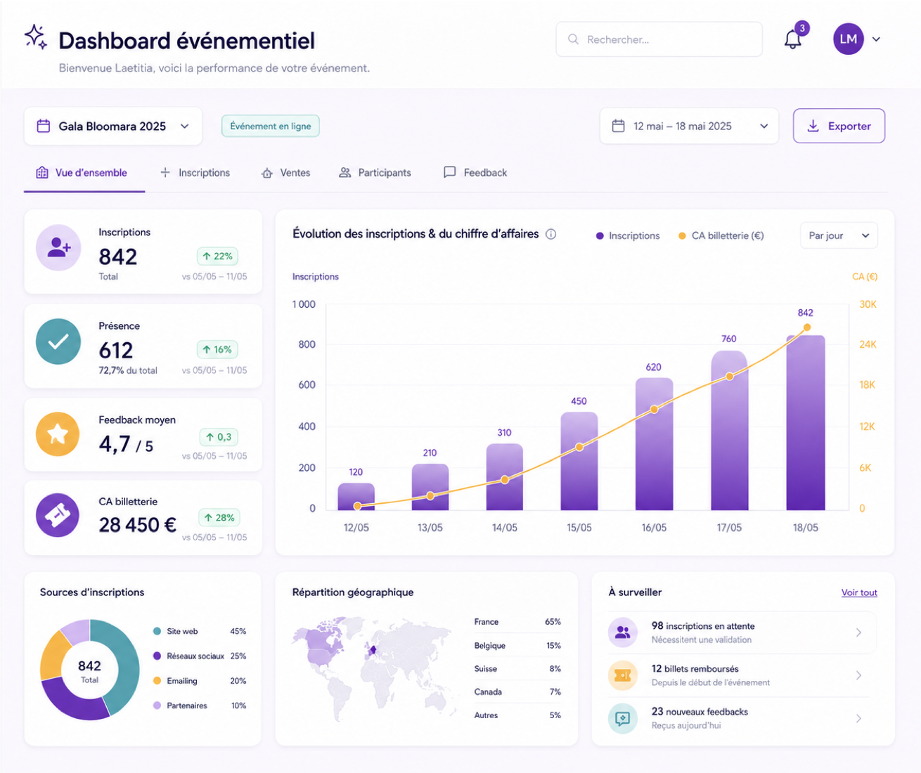Toggle Emailing in the sources legend
The height and width of the screenshot is (773, 921).
click(x=199, y=680)
